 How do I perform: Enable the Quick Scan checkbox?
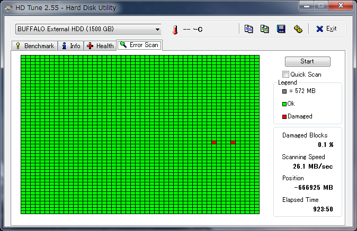(285, 75)
